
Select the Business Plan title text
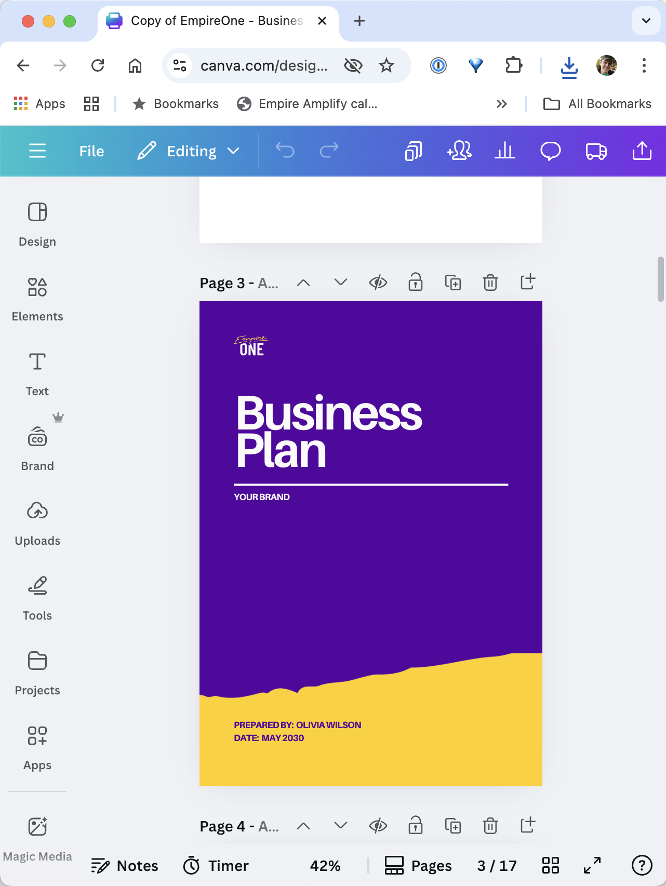coord(329,432)
